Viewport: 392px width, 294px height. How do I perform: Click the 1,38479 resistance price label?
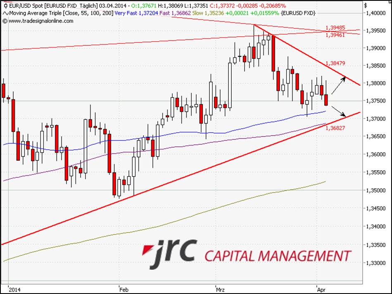pos(335,64)
